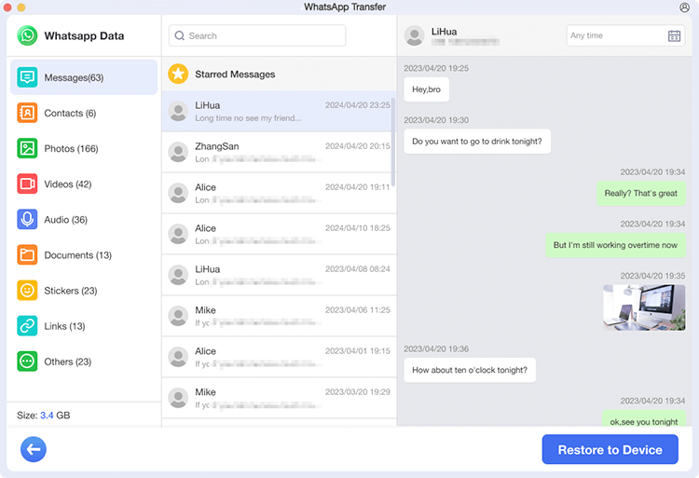The height and width of the screenshot is (478, 699).
Task: Click the yellow Stickers smiley icon
Action: tap(27, 291)
